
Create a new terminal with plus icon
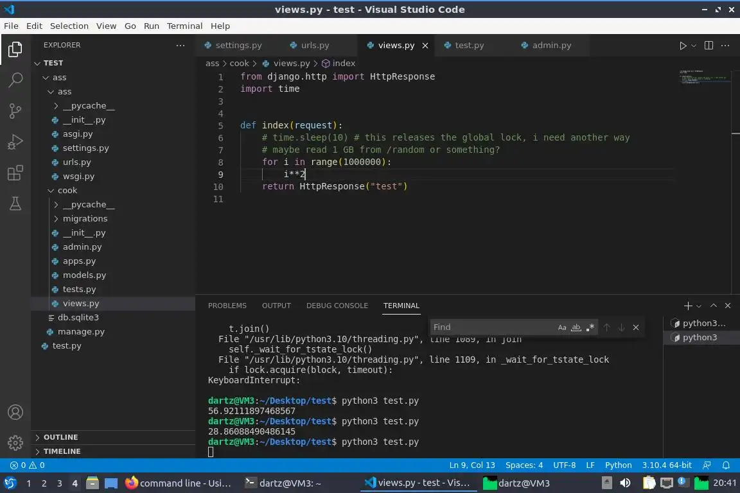[x=687, y=306]
